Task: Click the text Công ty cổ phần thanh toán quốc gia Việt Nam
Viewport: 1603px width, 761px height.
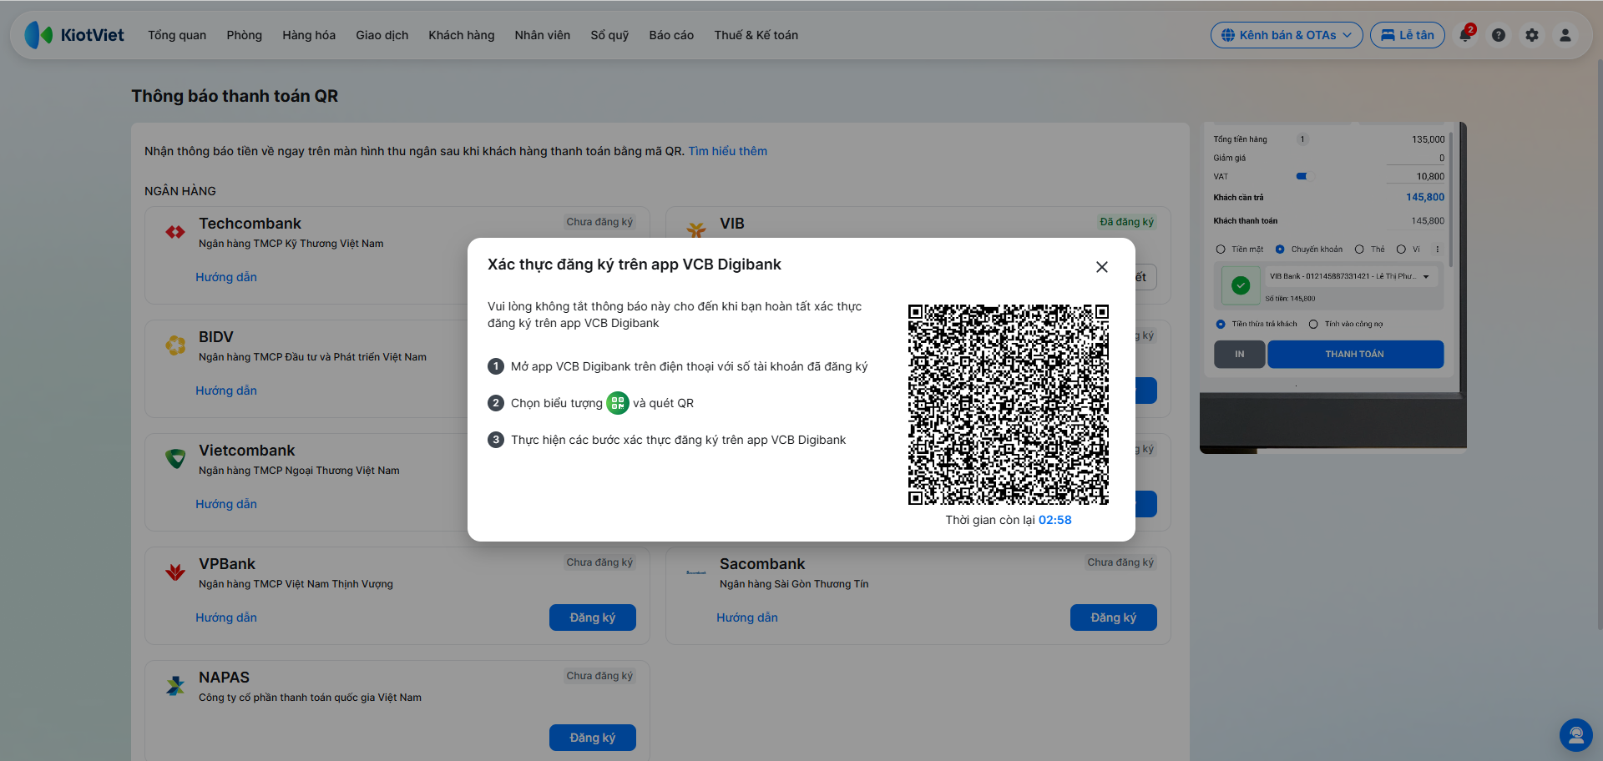Action: pos(310,698)
